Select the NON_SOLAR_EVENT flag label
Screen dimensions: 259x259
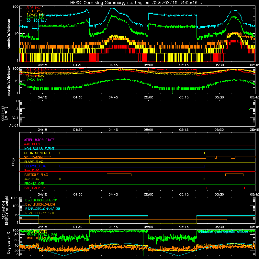(39, 149)
